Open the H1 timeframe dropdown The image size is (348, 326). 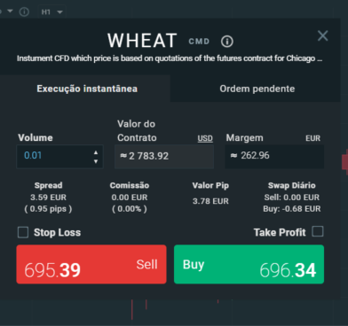pos(51,12)
